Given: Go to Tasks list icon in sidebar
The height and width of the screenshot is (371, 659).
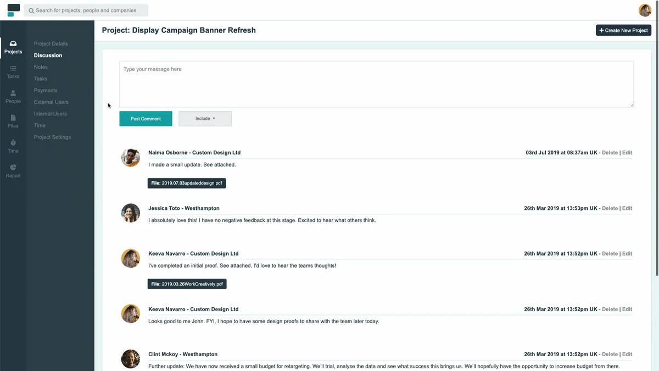Looking at the screenshot, I should 13,69.
